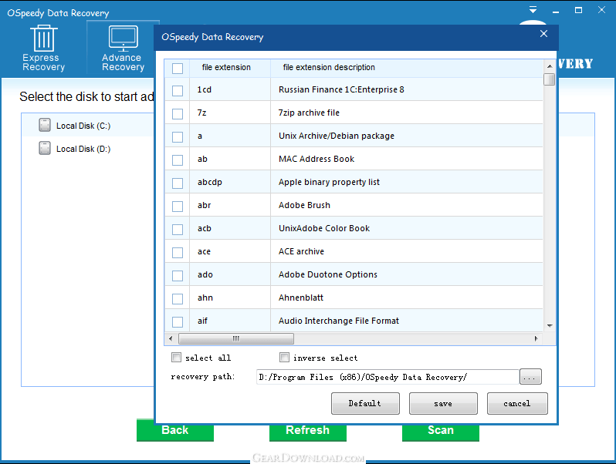616x464 pixels.
Task: Select 'Russian Finance 1C:Enterprise 8' text
Action: click(341, 90)
